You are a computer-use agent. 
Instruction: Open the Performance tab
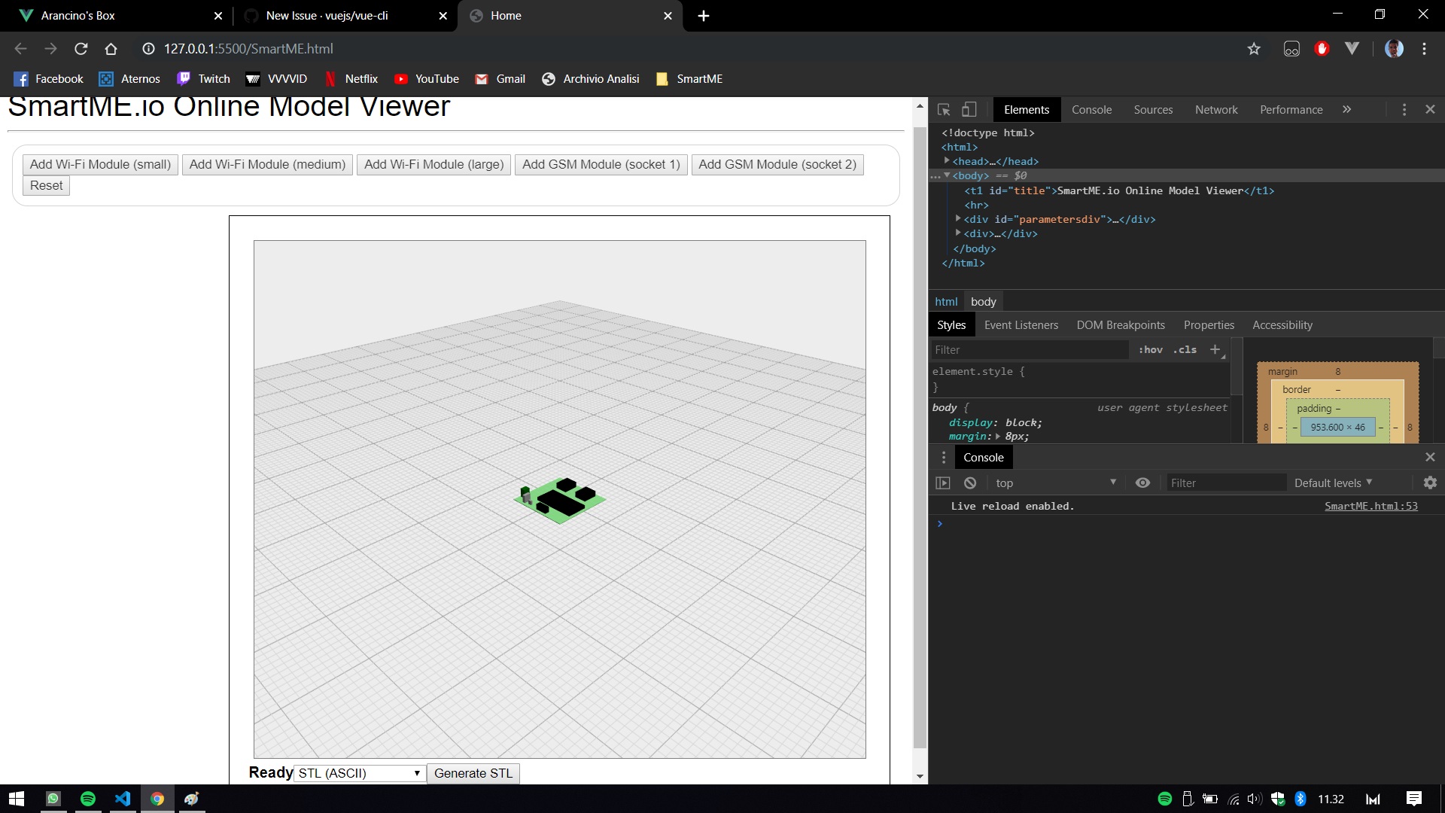(1291, 110)
